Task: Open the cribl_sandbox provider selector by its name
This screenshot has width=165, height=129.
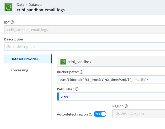Action: pyautogui.click(x=79, y=62)
